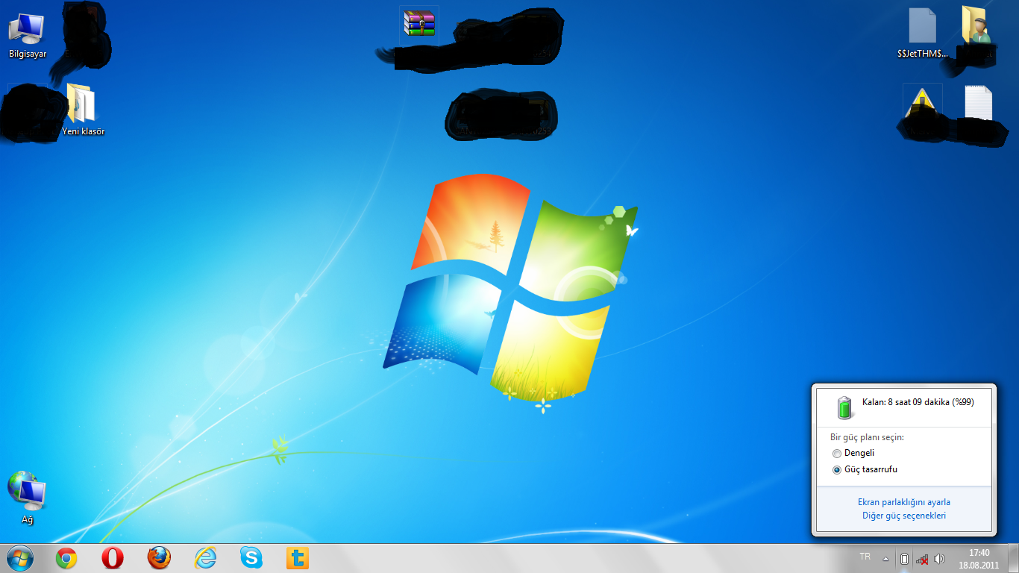Open the volume speaker tray icon
This screenshot has width=1019, height=573.
939,558
